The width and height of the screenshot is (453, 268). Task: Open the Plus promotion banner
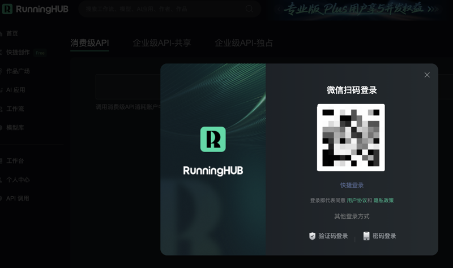pos(358,10)
